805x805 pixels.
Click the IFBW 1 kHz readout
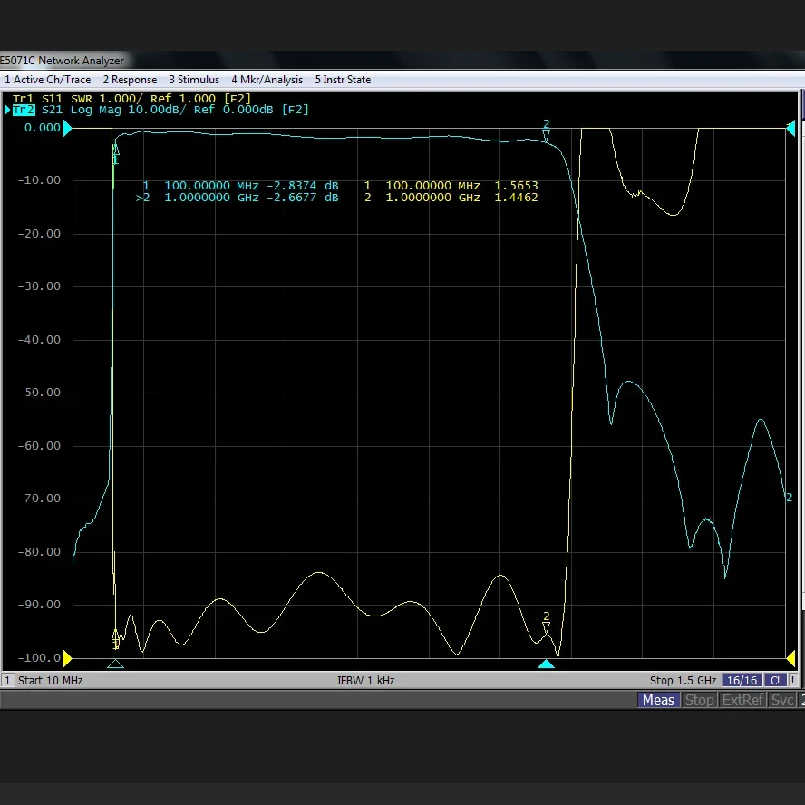(x=366, y=680)
